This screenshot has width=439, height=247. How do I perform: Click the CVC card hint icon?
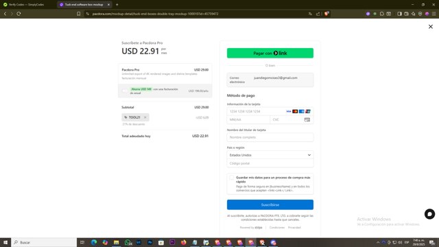tap(307, 119)
